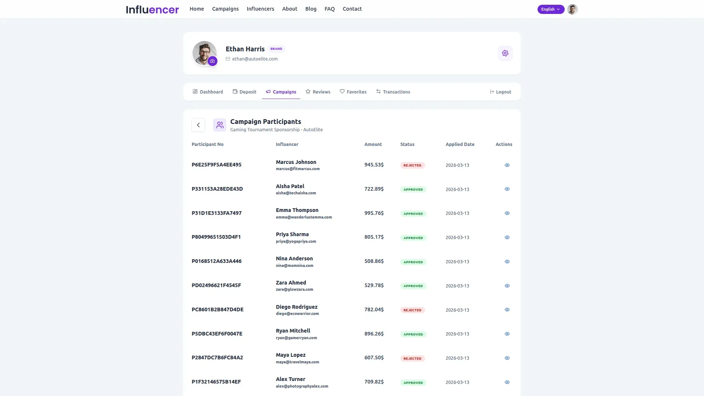
Task: Click the Logout link
Action: click(500, 92)
